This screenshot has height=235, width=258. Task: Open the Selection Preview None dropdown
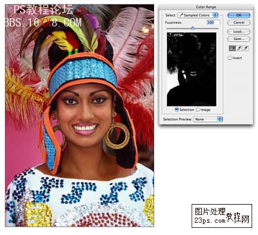[x=208, y=119]
